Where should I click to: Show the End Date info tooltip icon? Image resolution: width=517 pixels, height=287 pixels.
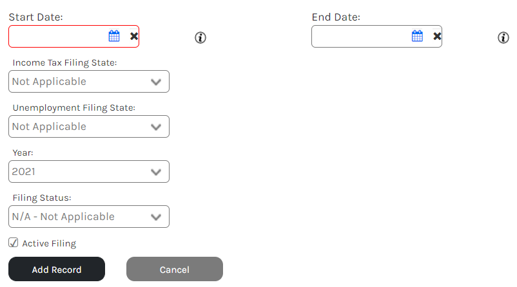tap(503, 37)
